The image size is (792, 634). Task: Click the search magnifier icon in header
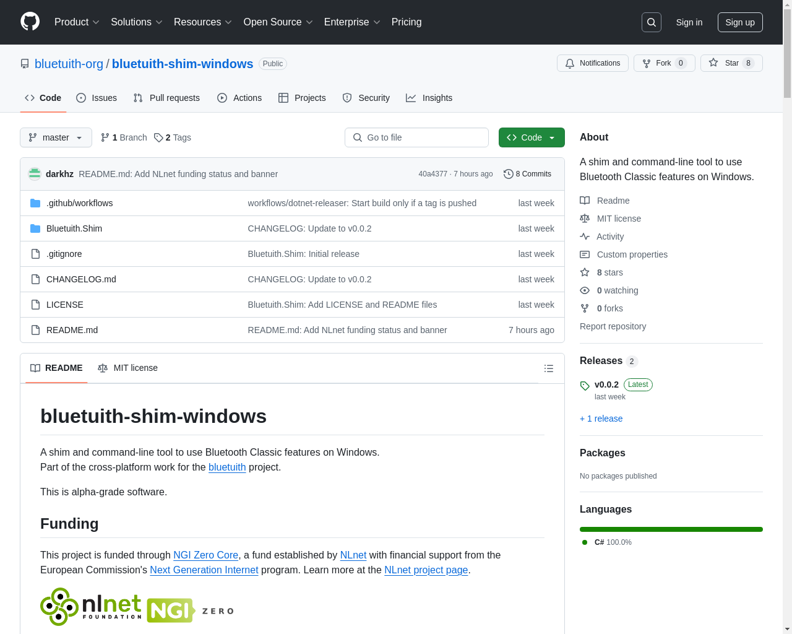click(x=652, y=22)
